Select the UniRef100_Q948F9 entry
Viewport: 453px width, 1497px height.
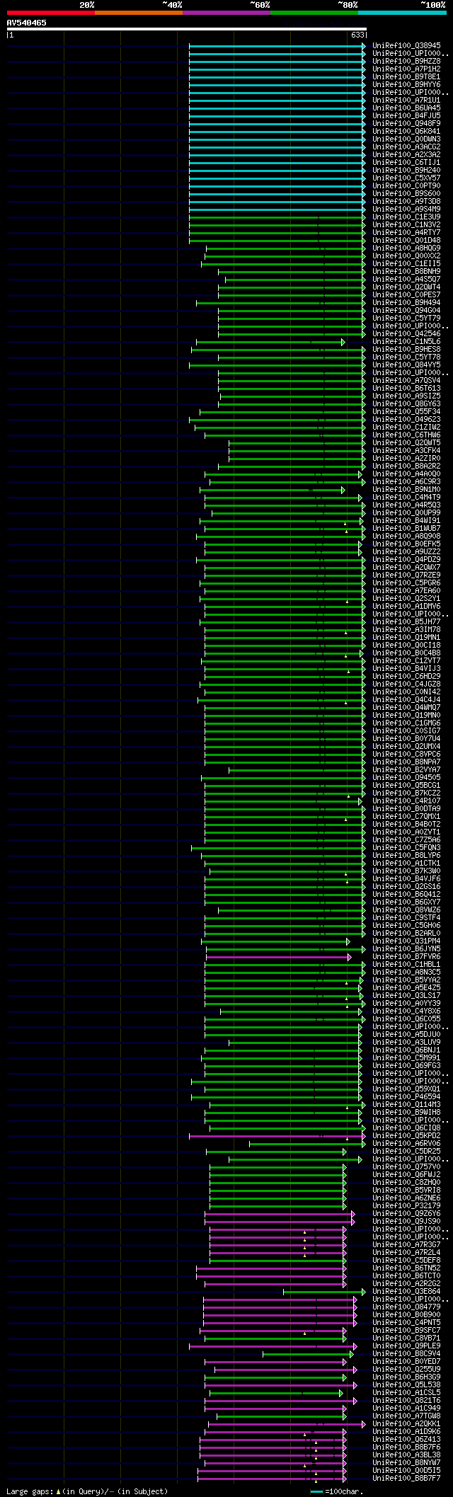(x=406, y=124)
